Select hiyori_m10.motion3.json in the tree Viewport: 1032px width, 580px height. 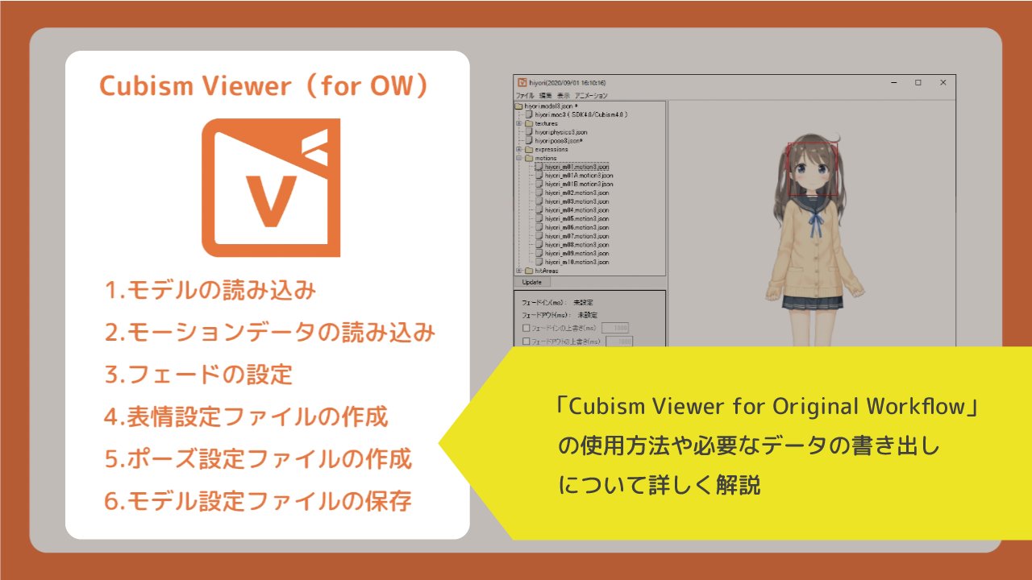coord(576,262)
